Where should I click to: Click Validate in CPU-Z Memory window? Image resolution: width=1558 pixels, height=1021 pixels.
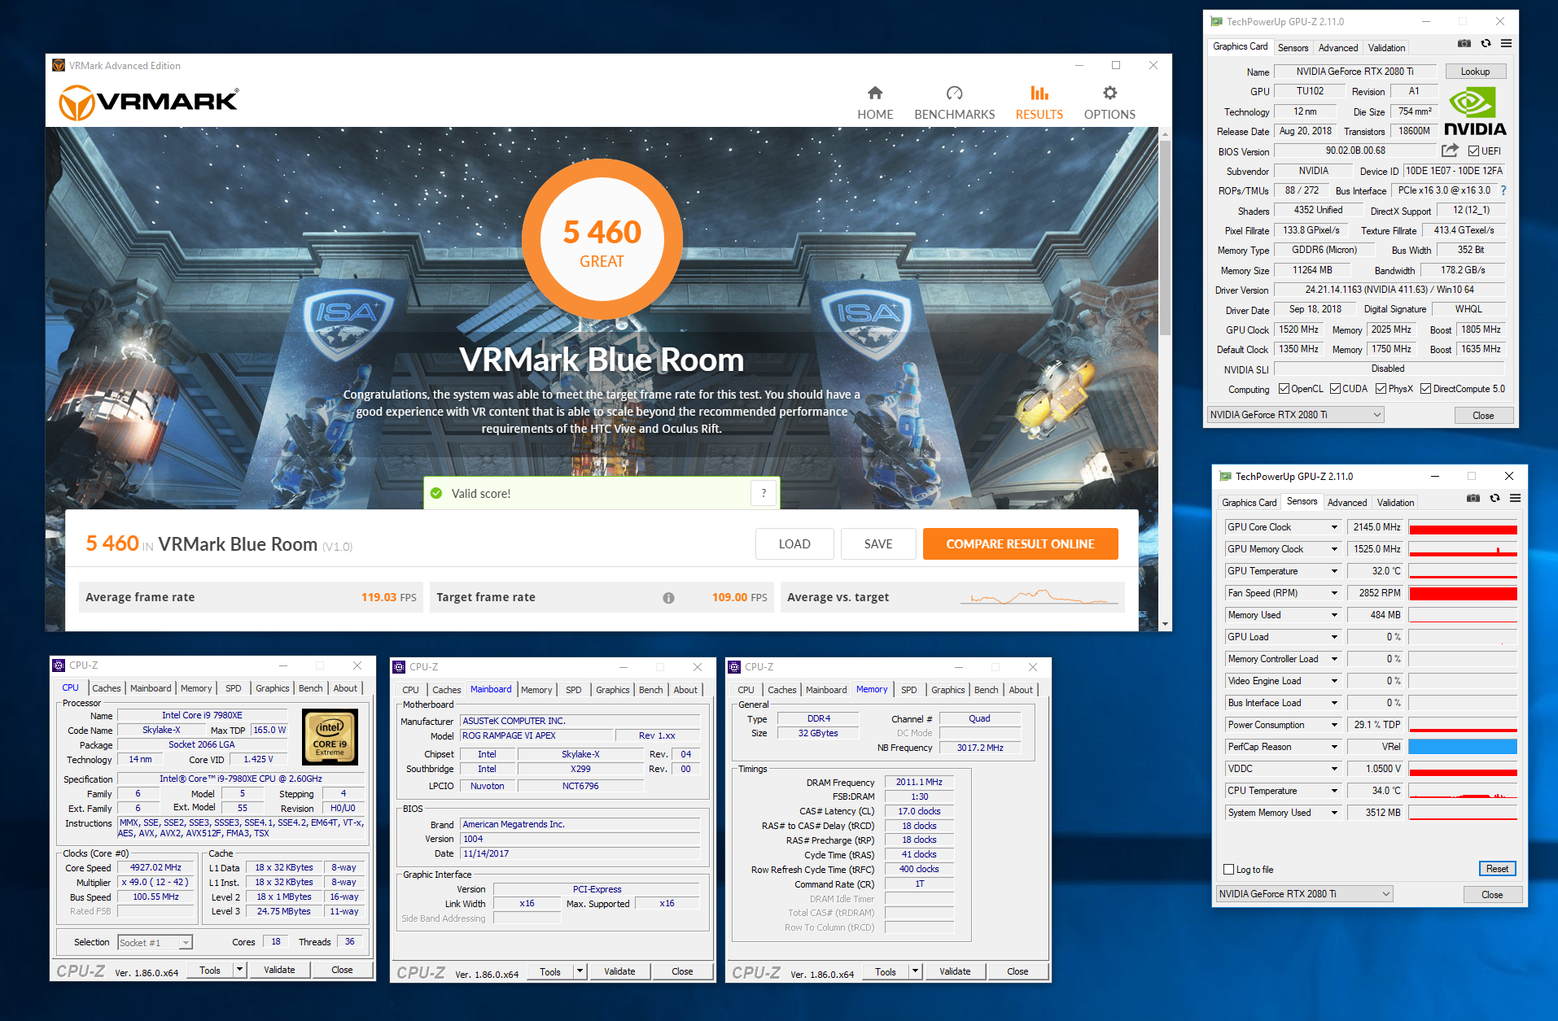coord(955,971)
